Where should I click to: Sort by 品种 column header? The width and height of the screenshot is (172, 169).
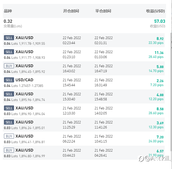click(8, 11)
